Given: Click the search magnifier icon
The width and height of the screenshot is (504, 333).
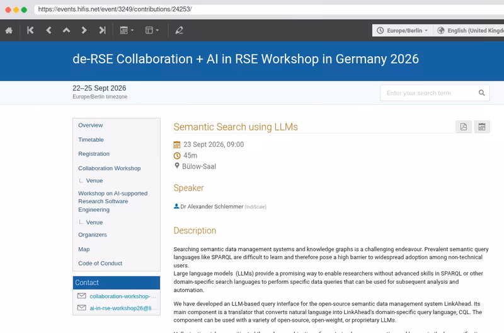Looking at the screenshot, I should tap(481, 93).
